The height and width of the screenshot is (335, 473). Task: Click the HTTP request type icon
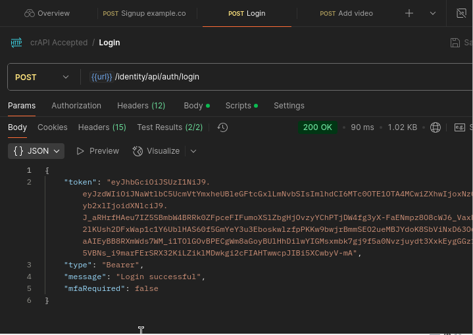[16, 43]
